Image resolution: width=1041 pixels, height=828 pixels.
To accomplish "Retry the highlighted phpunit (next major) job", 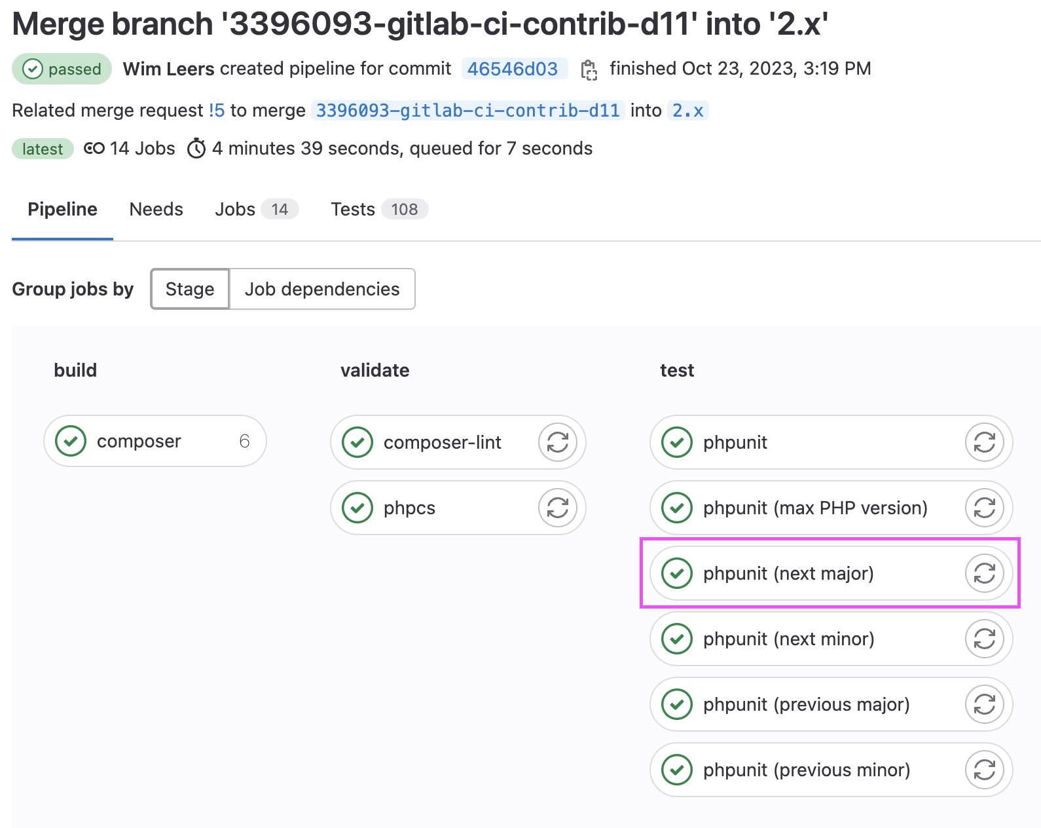I will (984, 573).
